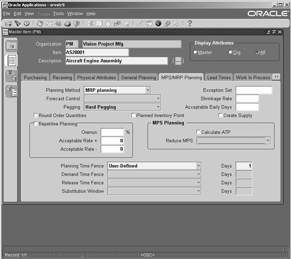Switch to the General Planning tab
This screenshot has width=291, height=259.
(x=138, y=77)
